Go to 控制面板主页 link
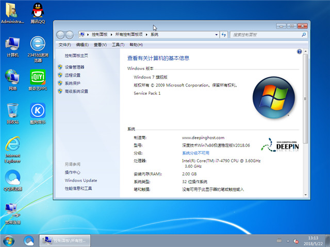 click(76, 56)
